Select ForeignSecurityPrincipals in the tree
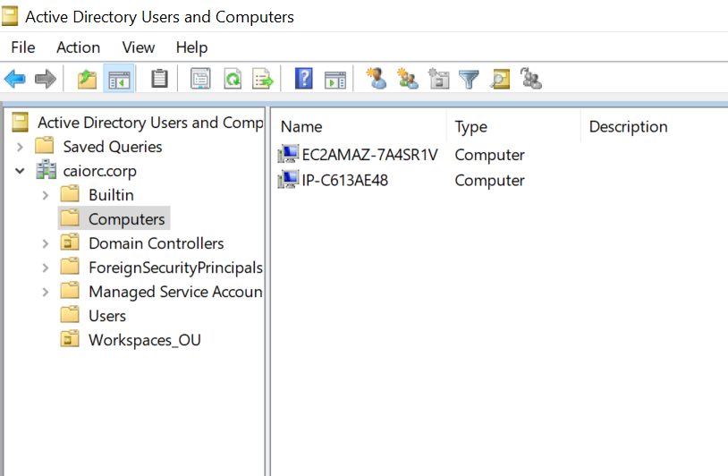Screen dimensions: 728x476 [175, 268]
